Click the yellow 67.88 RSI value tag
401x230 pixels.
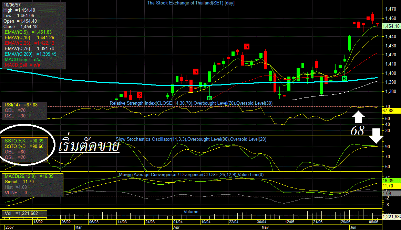[391, 111]
